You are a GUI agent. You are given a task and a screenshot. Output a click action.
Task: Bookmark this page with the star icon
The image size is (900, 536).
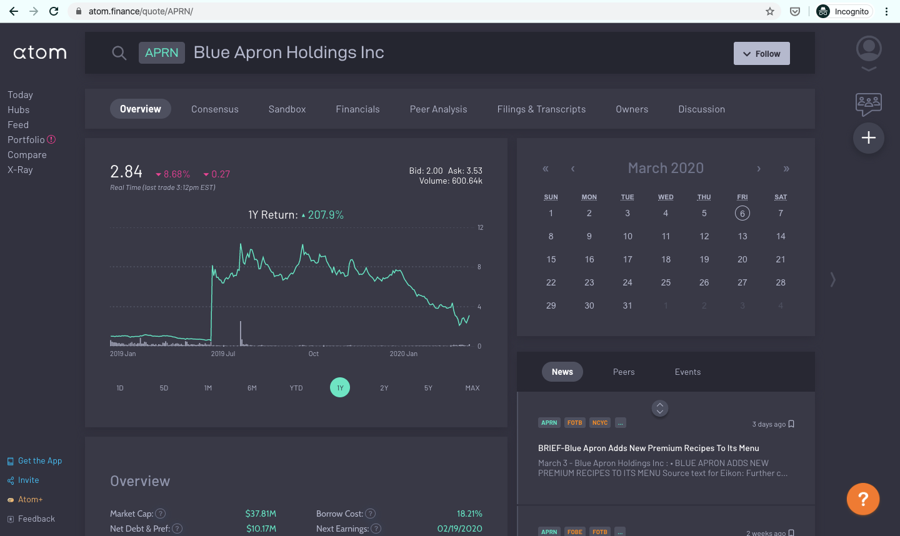click(770, 11)
